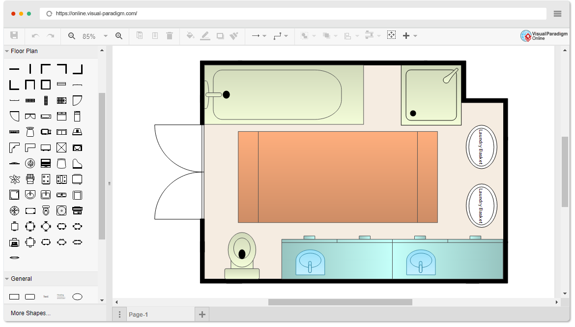
Task: Toggle the Shadow option icon
Action: 220,36
